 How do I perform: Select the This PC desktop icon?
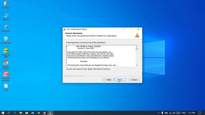click(6, 16)
